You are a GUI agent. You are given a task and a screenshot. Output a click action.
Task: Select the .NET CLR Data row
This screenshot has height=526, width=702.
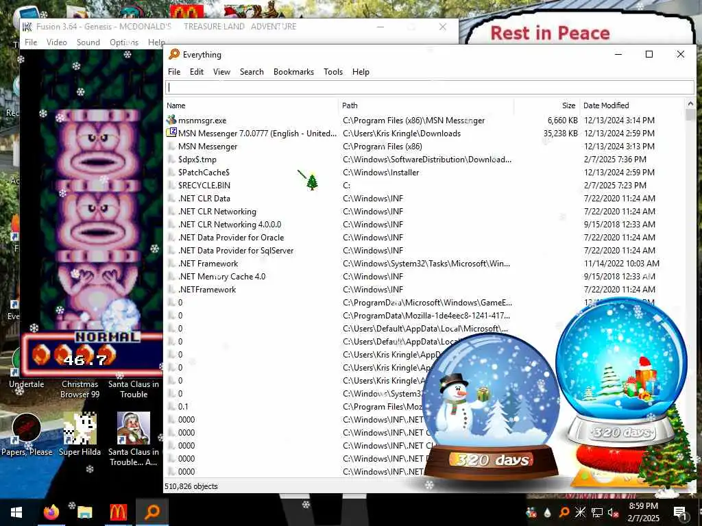click(x=424, y=198)
